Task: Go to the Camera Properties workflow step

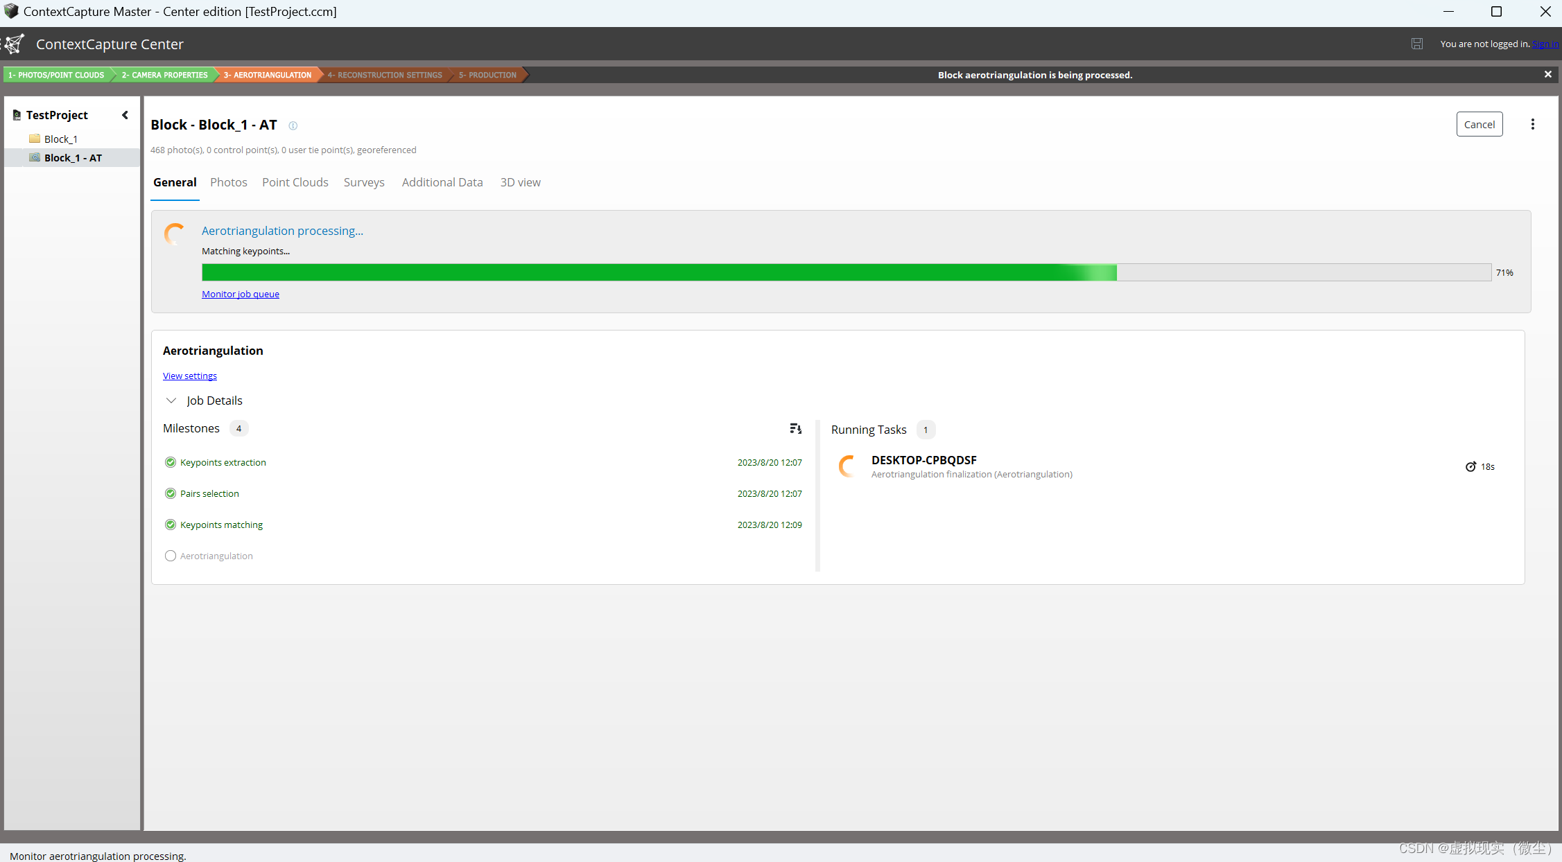Action: (x=164, y=75)
